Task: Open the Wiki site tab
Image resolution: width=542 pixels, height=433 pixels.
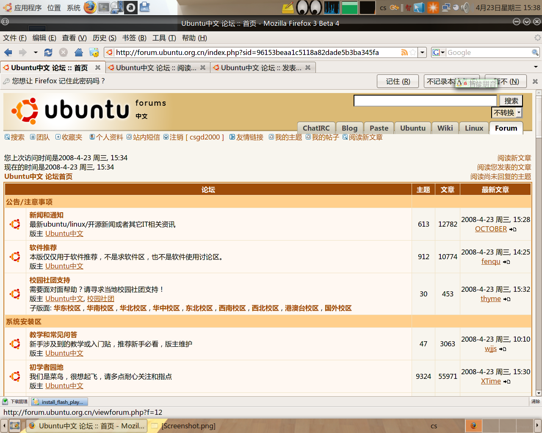Action: pos(445,128)
